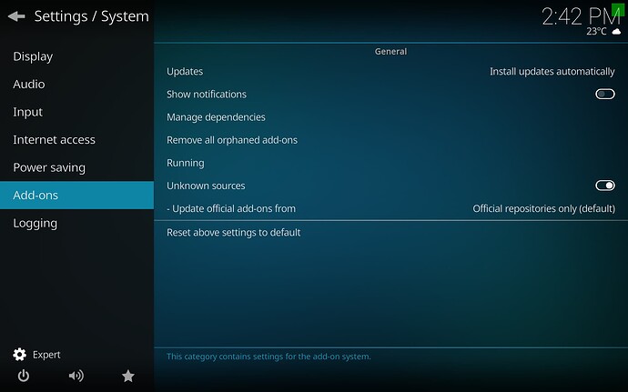Click the Expert settings gear icon
The width and height of the screenshot is (628, 392).
(19, 355)
